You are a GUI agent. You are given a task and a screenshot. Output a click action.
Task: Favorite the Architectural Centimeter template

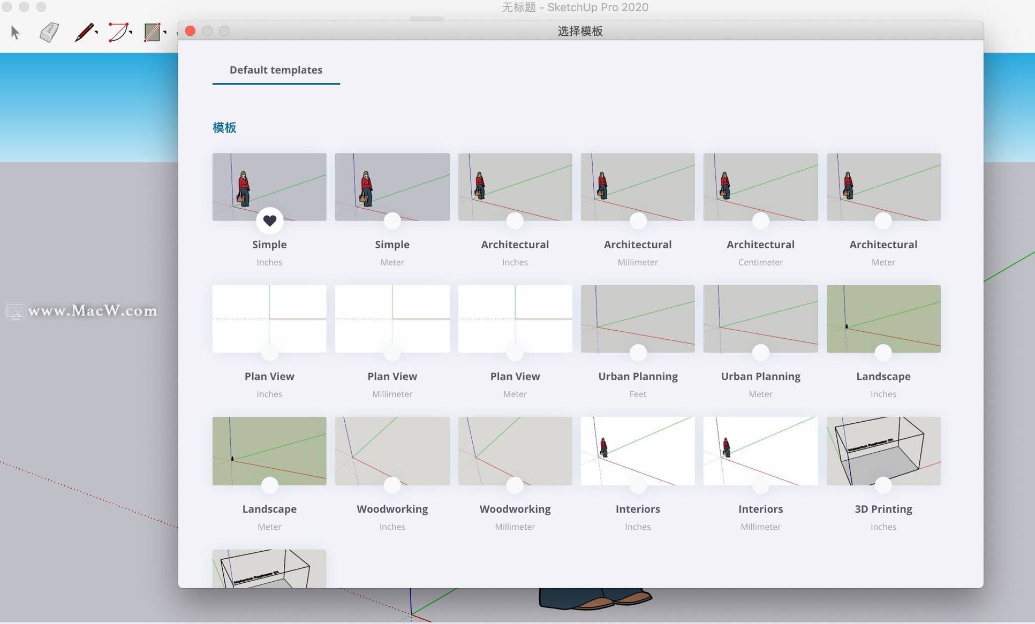760,220
